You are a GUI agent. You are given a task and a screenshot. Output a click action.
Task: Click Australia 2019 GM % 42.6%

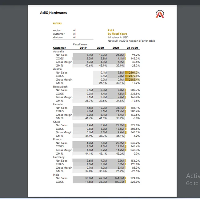click(89, 66)
